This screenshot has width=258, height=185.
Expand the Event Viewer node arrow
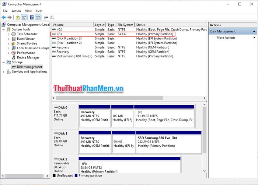(8, 39)
